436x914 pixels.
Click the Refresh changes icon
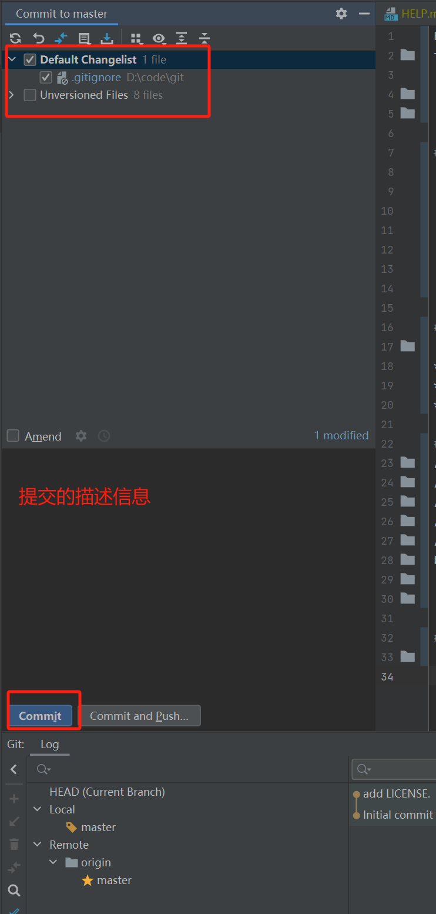(x=15, y=39)
